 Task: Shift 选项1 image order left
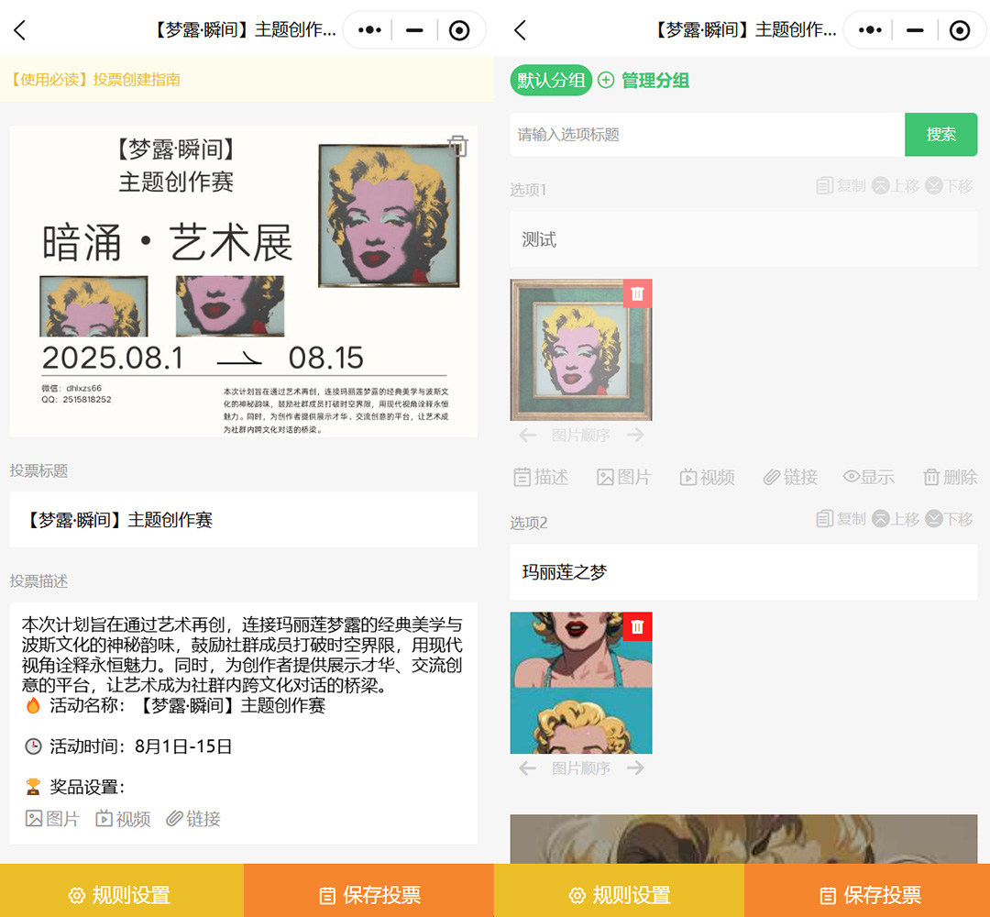(x=528, y=435)
